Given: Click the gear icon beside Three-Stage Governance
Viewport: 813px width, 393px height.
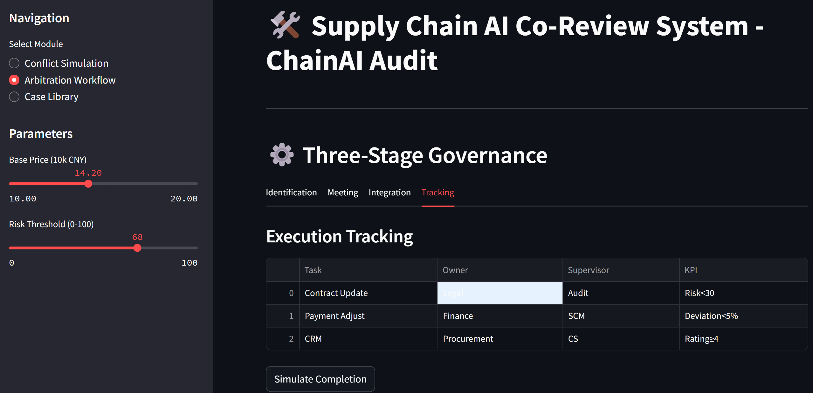Looking at the screenshot, I should click(x=282, y=155).
